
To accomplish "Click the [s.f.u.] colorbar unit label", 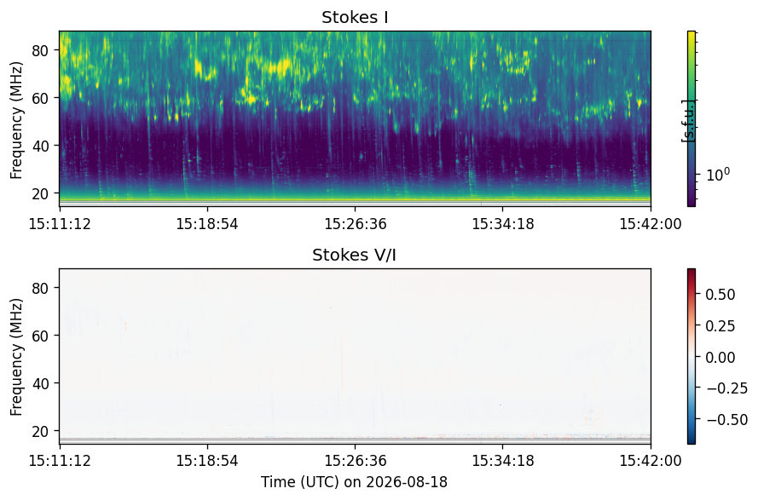I will coord(688,121).
